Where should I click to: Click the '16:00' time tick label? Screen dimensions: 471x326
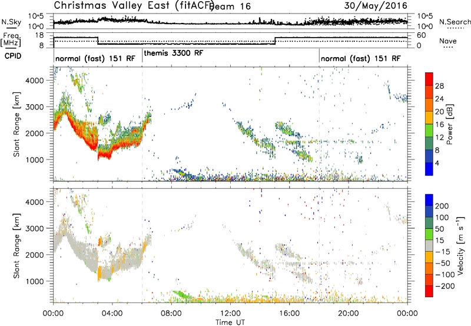[289, 314]
